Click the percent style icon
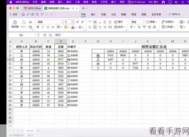 click(x=139, y=27)
